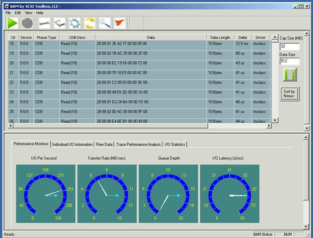Open the Trace Performance Analysis tab
This screenshot has width=313, height=238.
(x=138, y=144)
